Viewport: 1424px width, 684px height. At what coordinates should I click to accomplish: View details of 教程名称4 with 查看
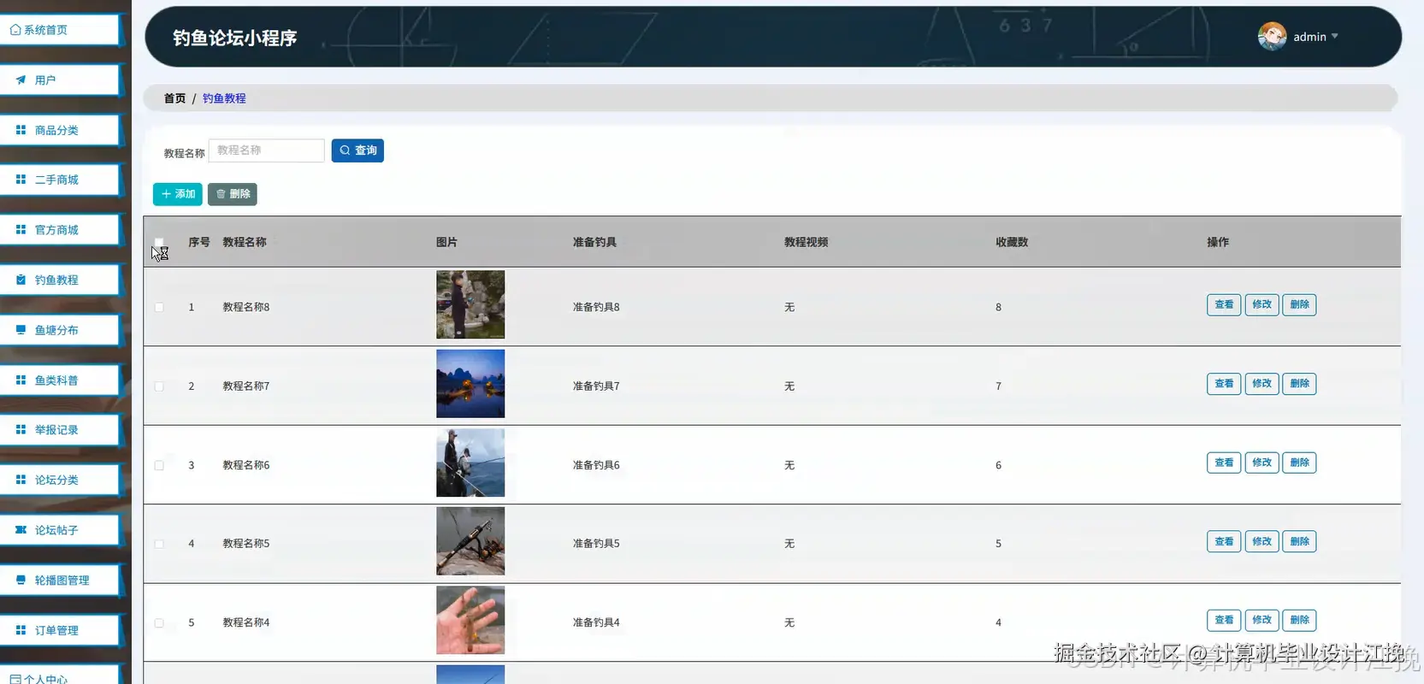[1224, 620]
